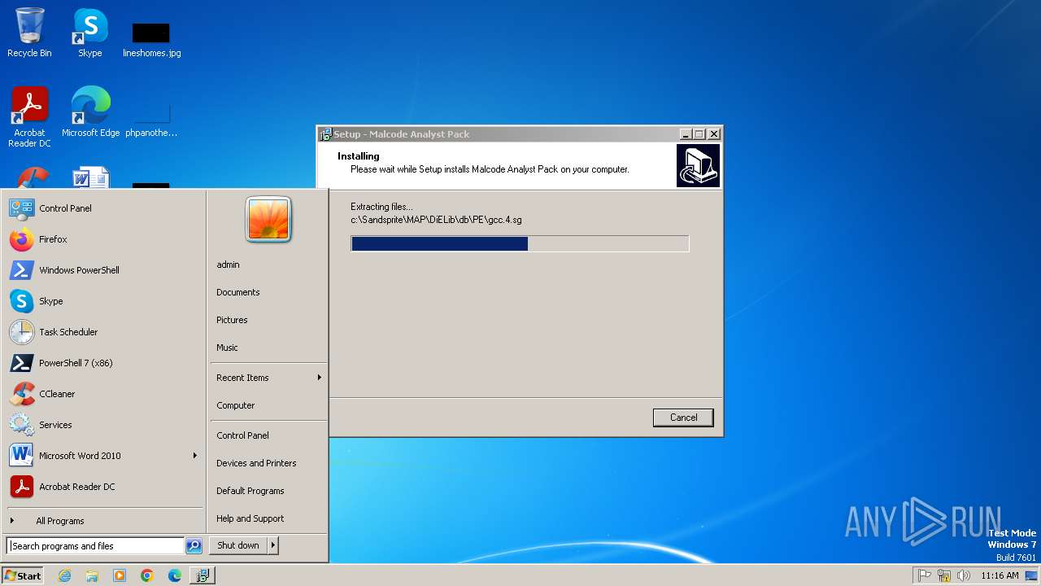Launch Windows PowerShell from Start menu
This screenshot has width=1041, height=586.
coord(103,270)
